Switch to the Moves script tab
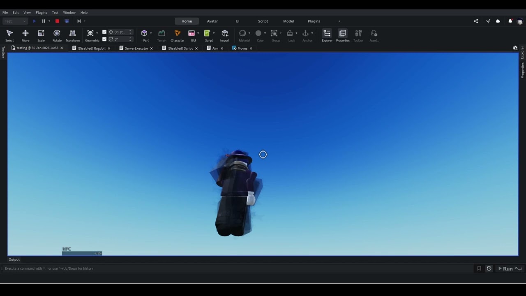 [242, 48]
